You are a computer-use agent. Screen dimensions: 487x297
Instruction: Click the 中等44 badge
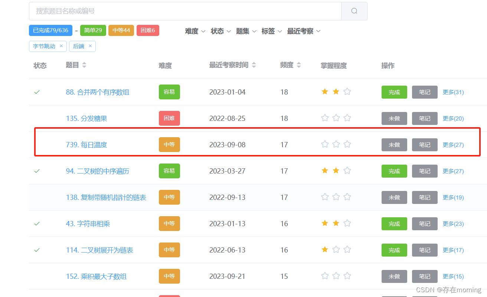coord(121,30)
